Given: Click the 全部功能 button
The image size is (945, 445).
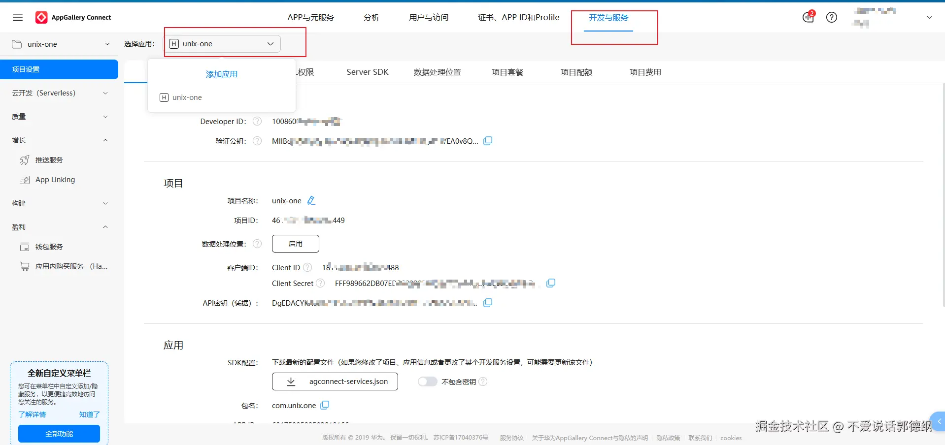Looking at the screenshot, I should pyautogui.click(x=59, y=434).
